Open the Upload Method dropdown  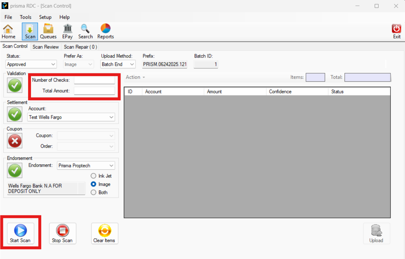point(118,64)
